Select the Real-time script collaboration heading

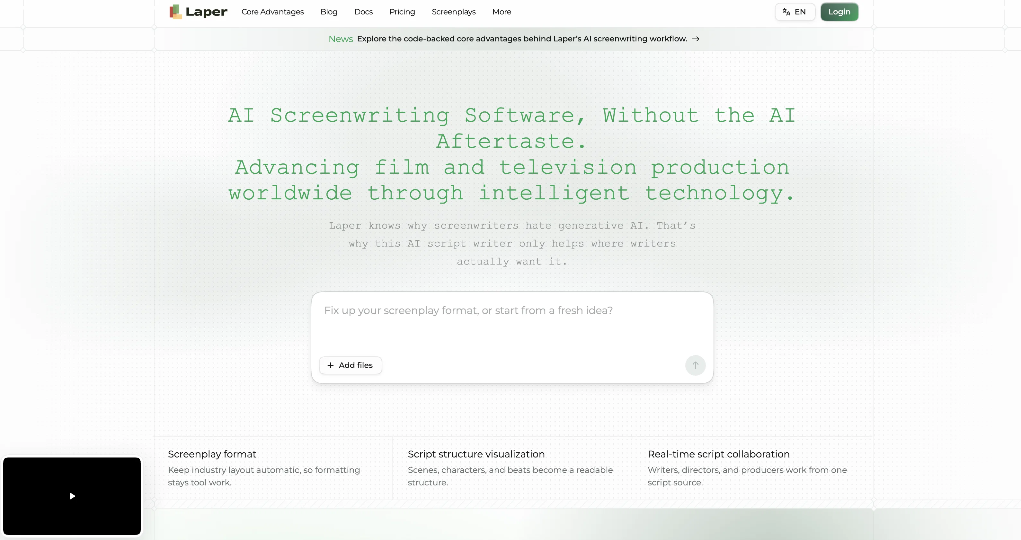[719, 454]
